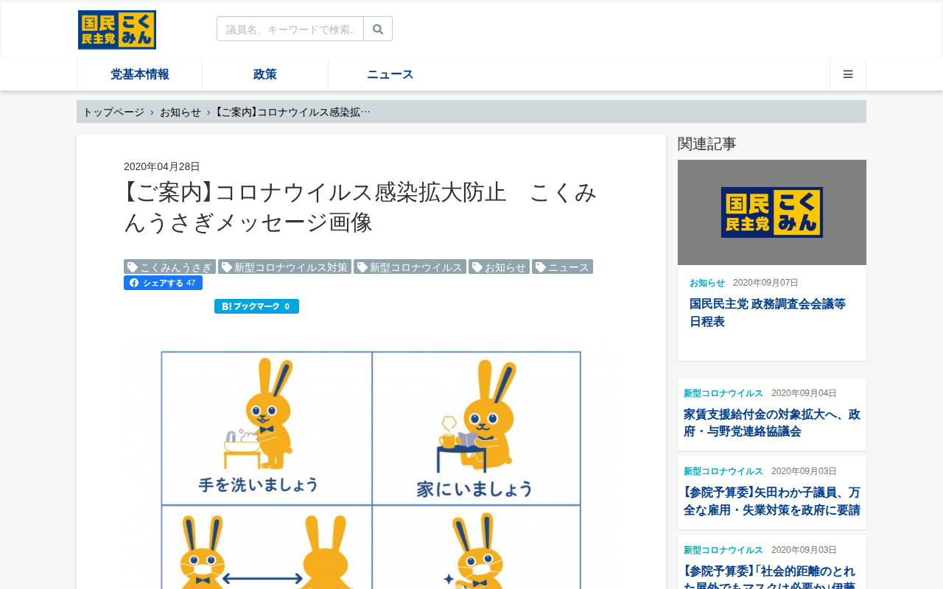Image resolution: width=943 pixels, height=589 pixels.
Task: Click the 関連記事 sidebar heading
Action: 707,144
